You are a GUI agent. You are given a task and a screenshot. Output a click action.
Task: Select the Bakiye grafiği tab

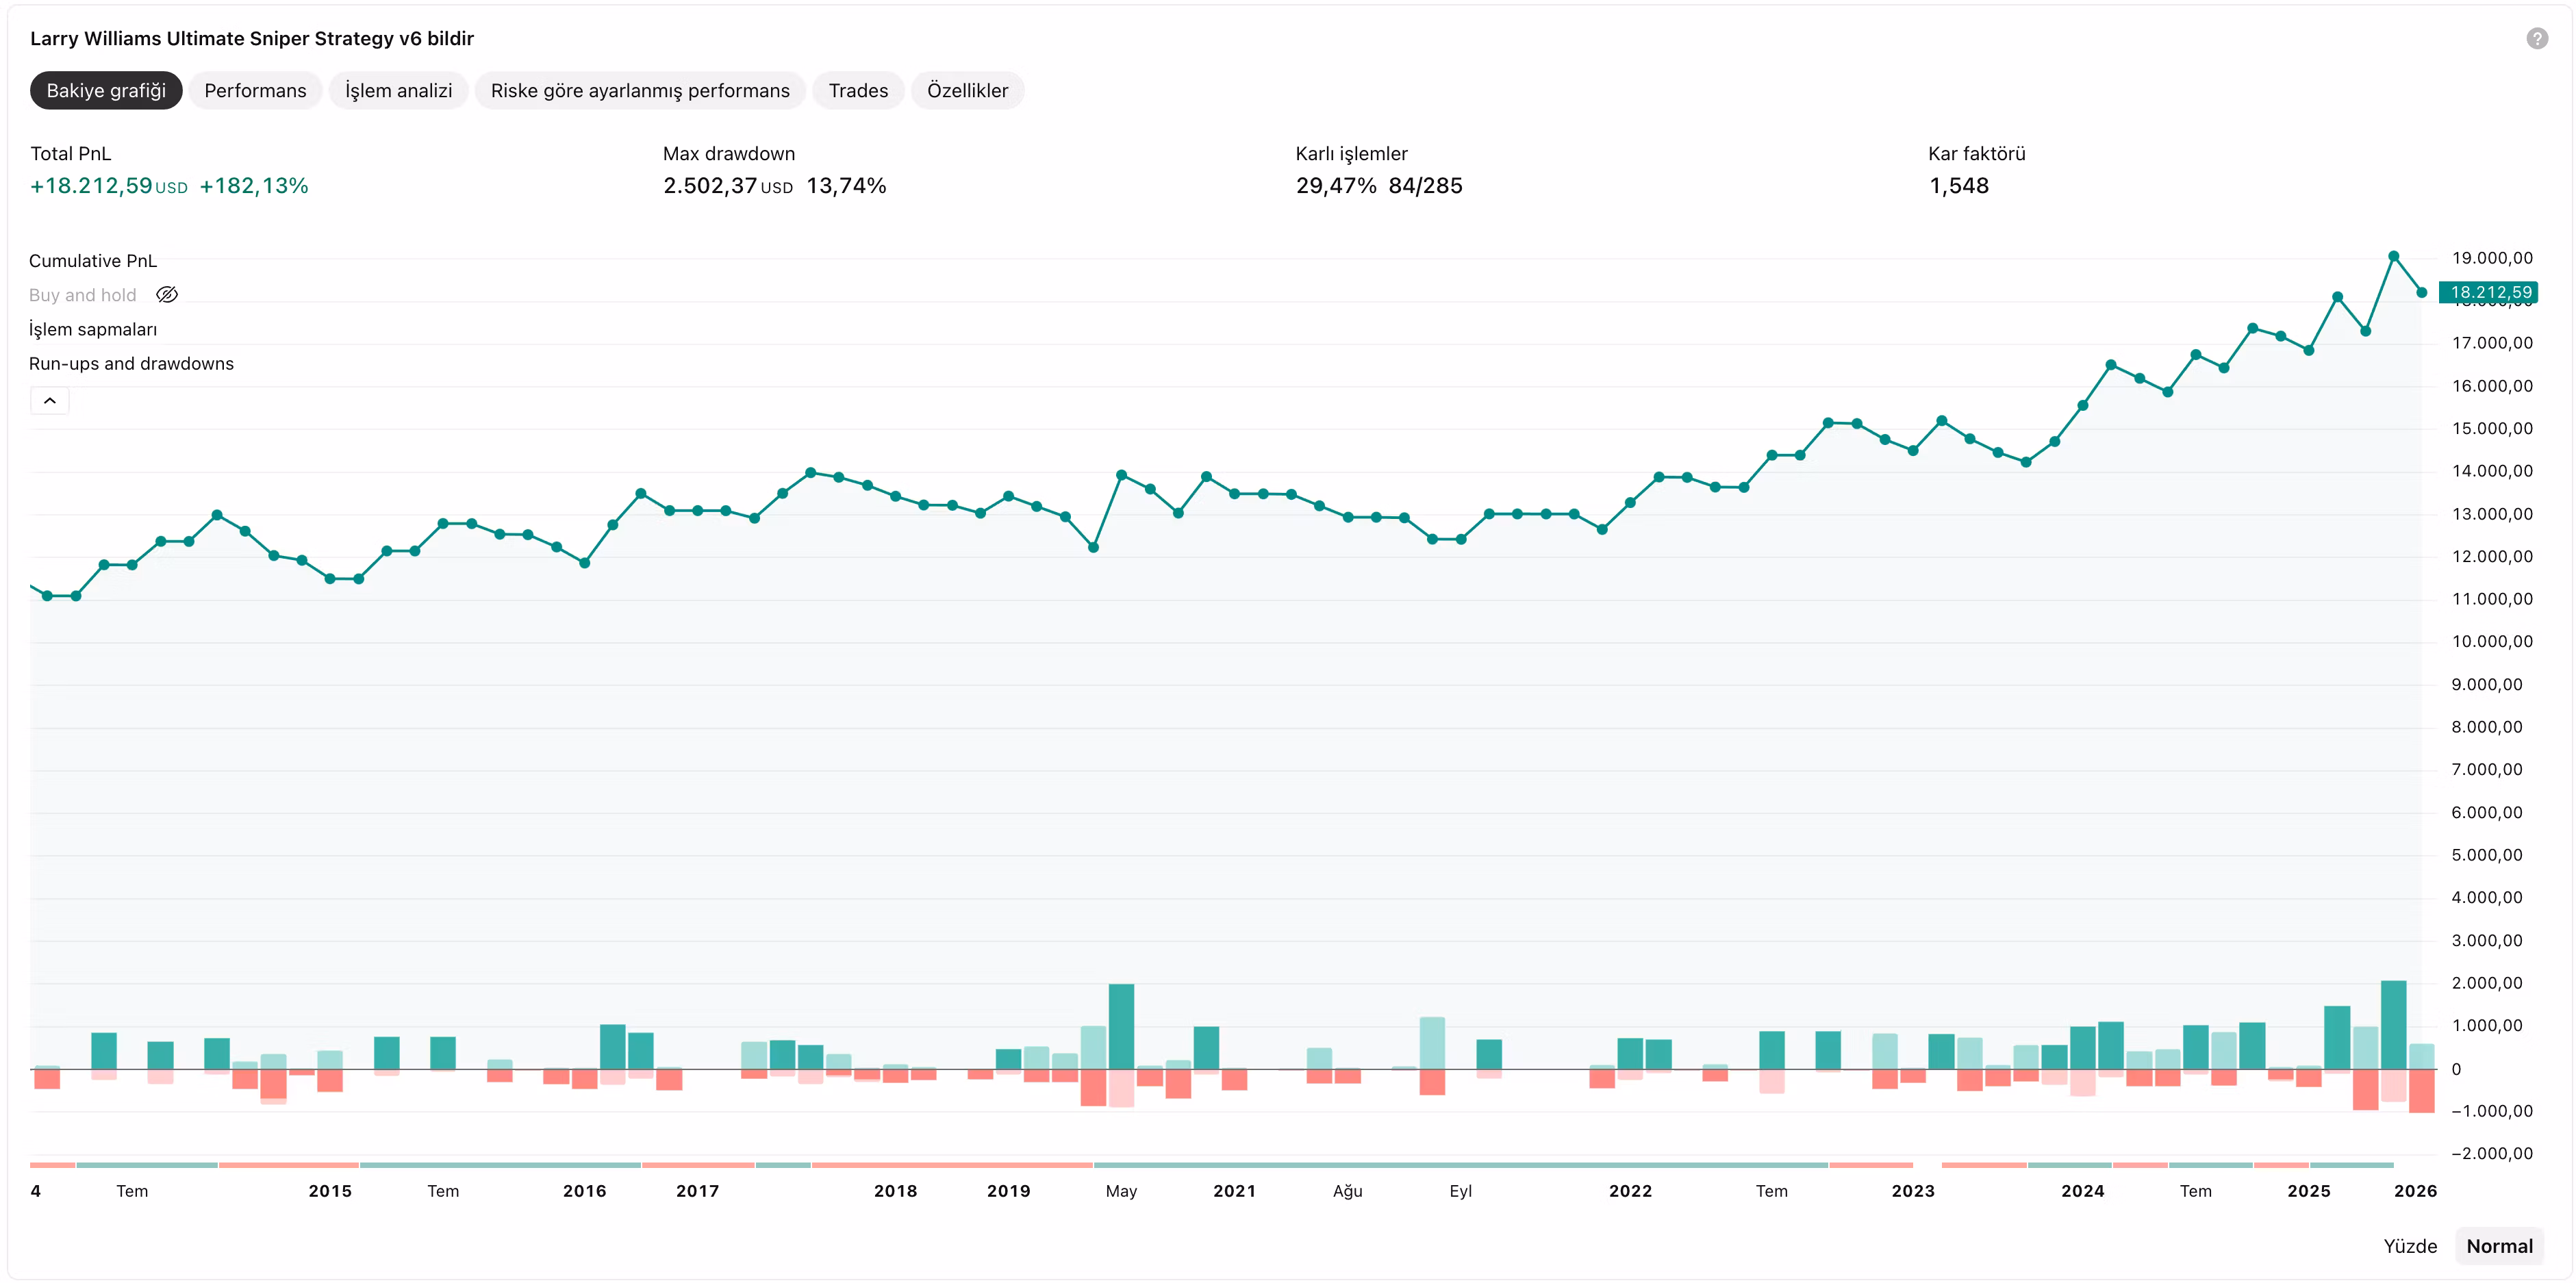pos(106,91)
